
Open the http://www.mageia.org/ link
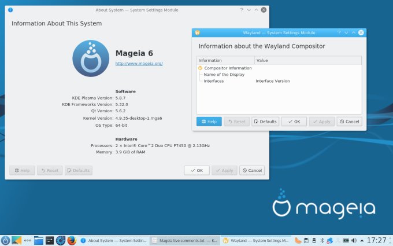tap(139, 64)
